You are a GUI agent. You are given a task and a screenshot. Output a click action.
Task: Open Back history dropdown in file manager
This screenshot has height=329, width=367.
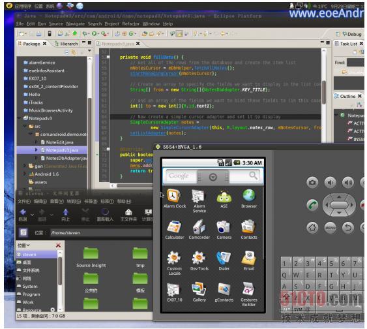click(32, 215)
